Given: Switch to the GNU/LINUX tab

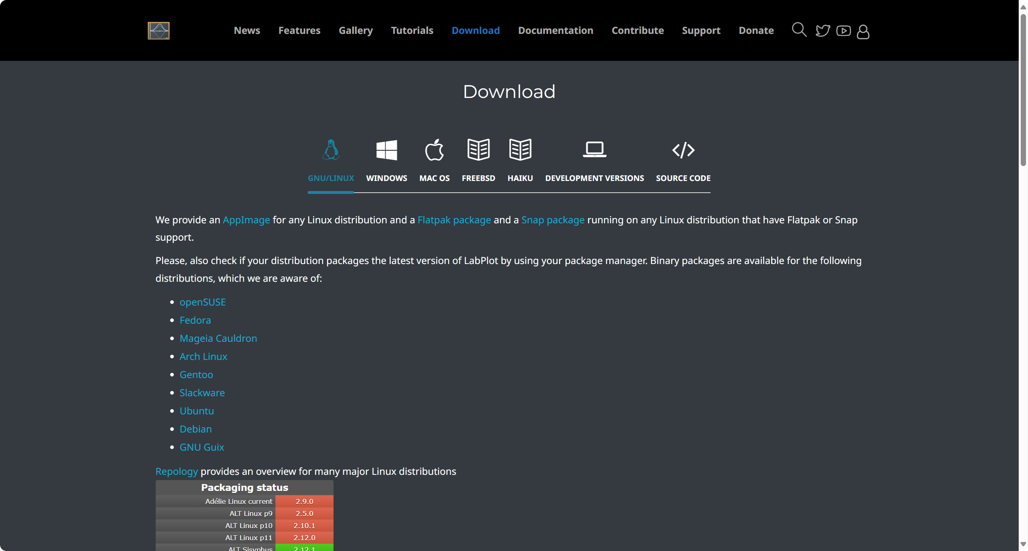Looking at the screenshot, I should [x=331, y=178].
